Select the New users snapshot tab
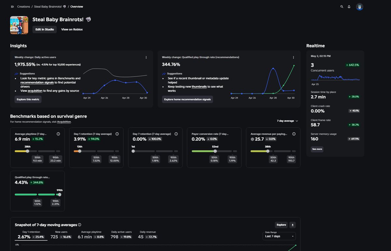 [x=61, y=235]
